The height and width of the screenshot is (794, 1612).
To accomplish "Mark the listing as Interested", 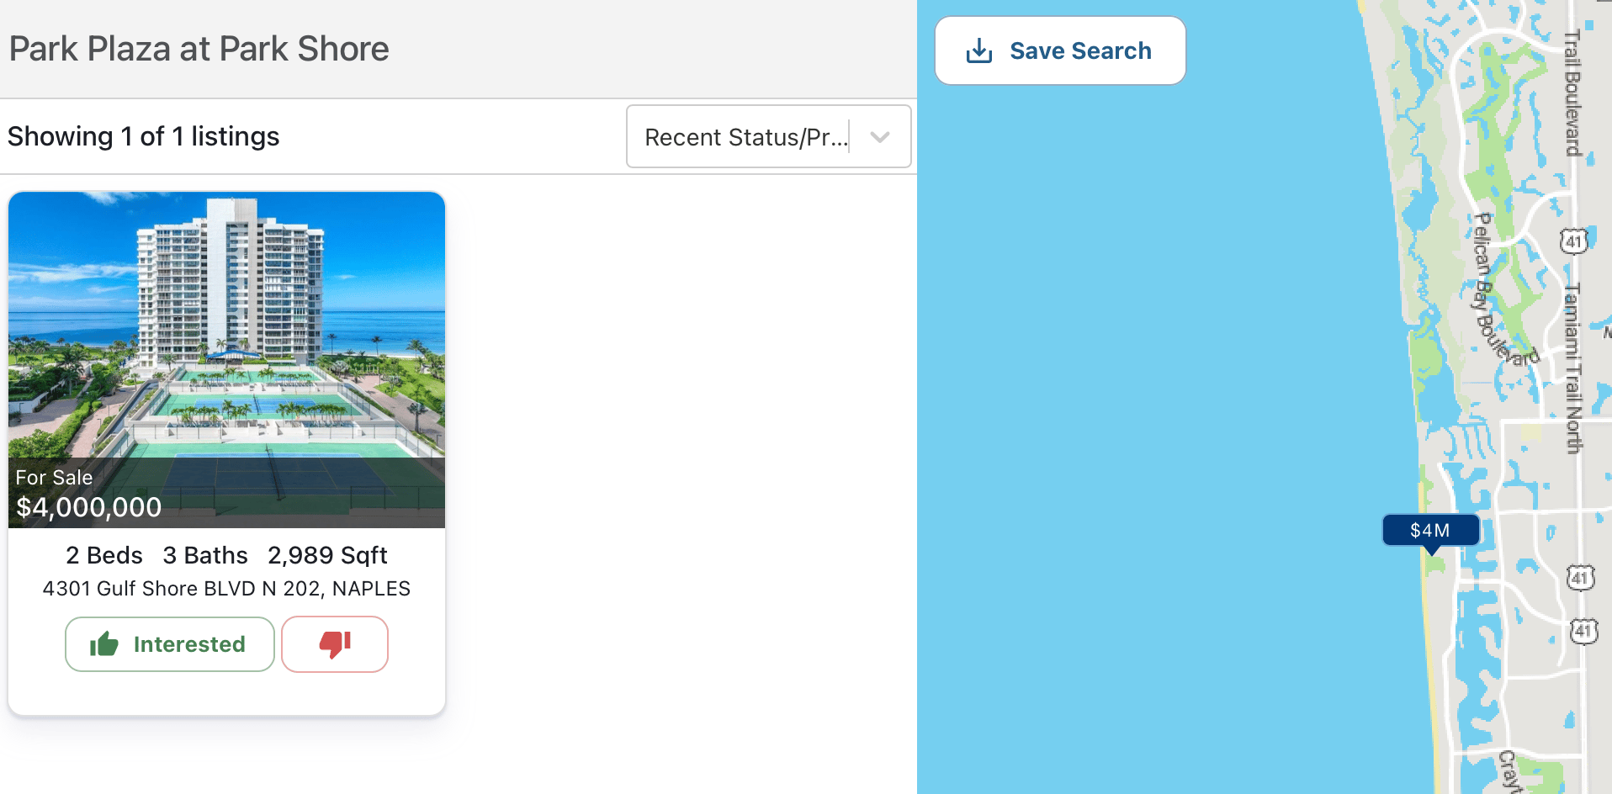I will [x=170, y=644].
